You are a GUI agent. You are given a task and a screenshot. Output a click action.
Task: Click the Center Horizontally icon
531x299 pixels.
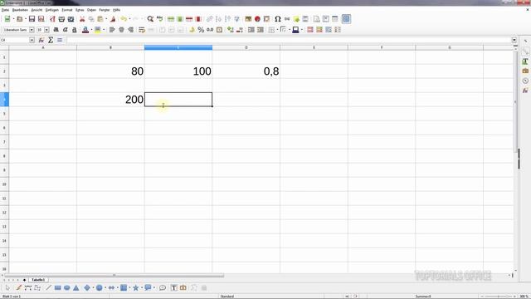coord(121,30)
